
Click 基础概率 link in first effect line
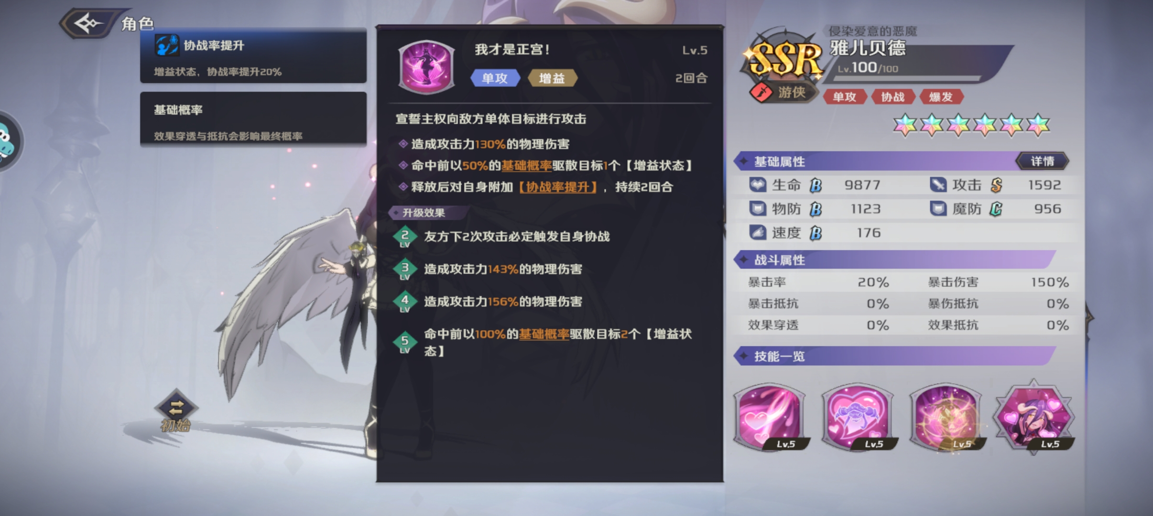pos(526,166)
